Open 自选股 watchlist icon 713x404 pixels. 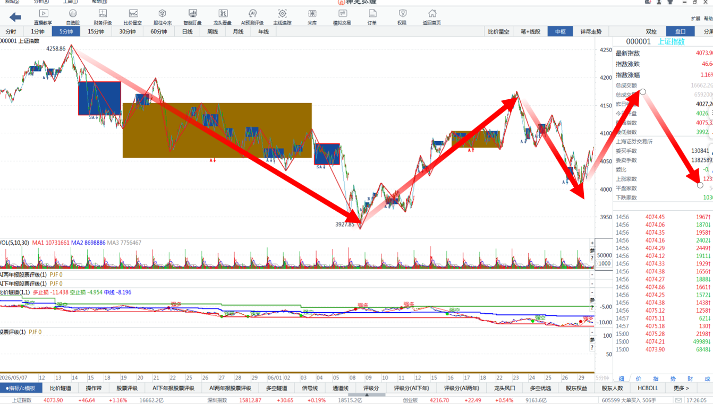pyautogui.click(x=73, y=17)
